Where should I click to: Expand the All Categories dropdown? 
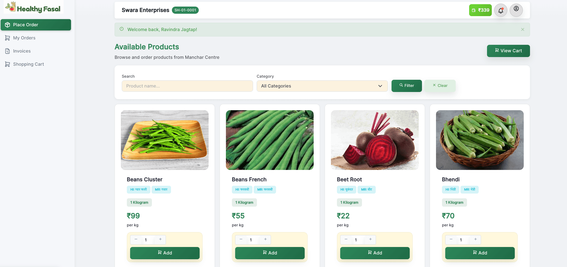pos(322,86)
